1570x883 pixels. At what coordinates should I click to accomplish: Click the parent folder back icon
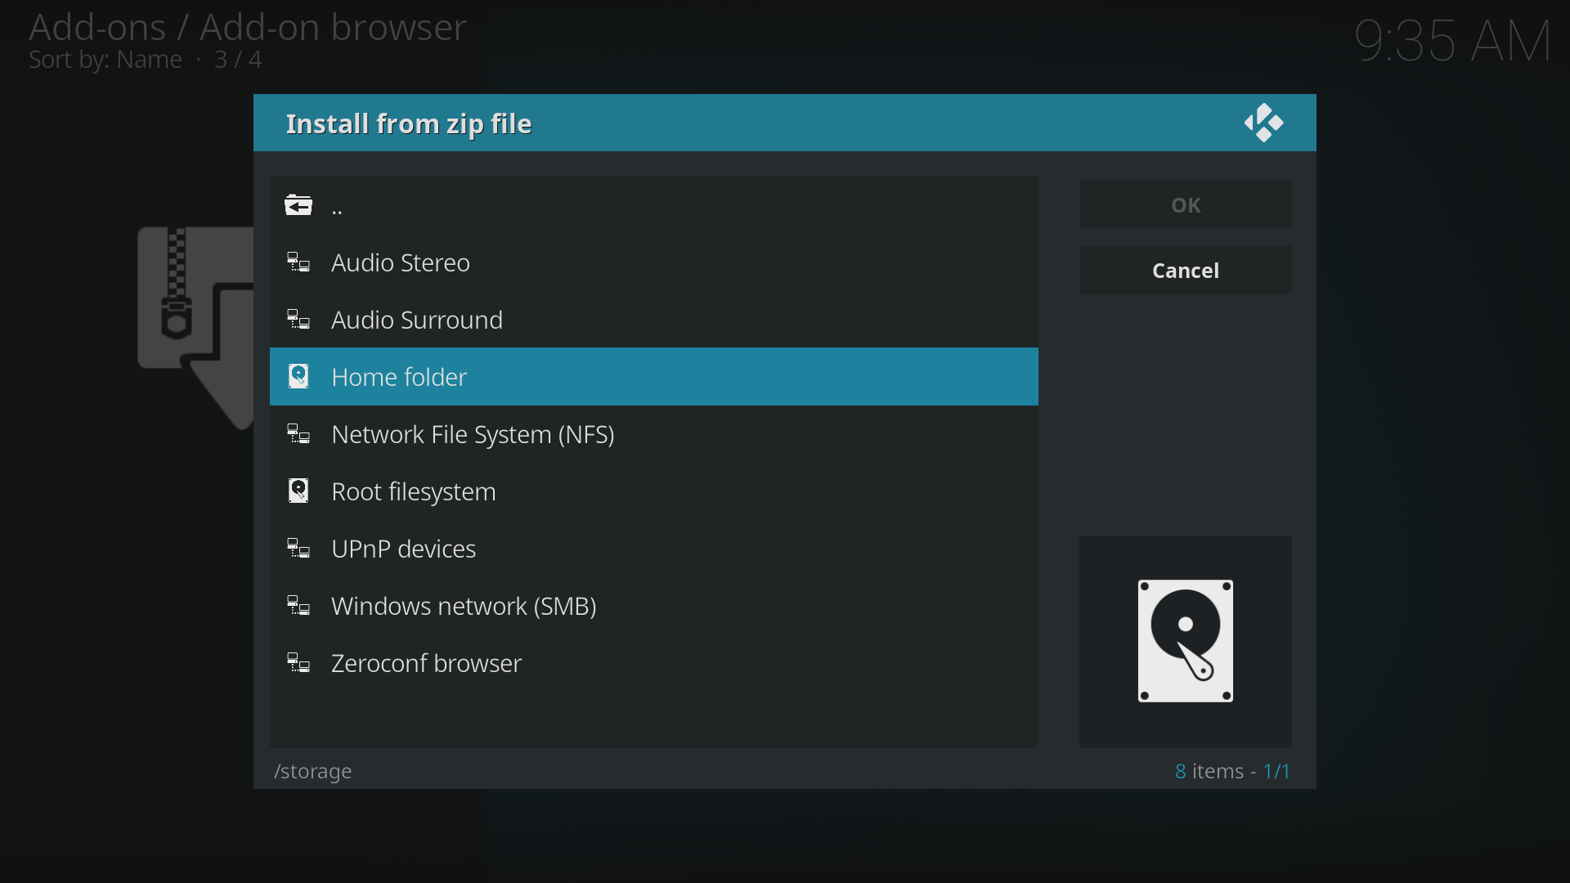pos(298,205)
